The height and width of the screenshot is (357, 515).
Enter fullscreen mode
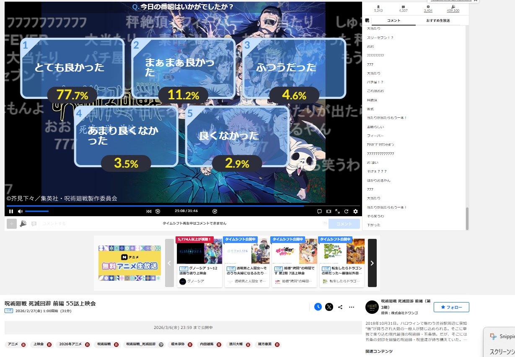point(338,211)
